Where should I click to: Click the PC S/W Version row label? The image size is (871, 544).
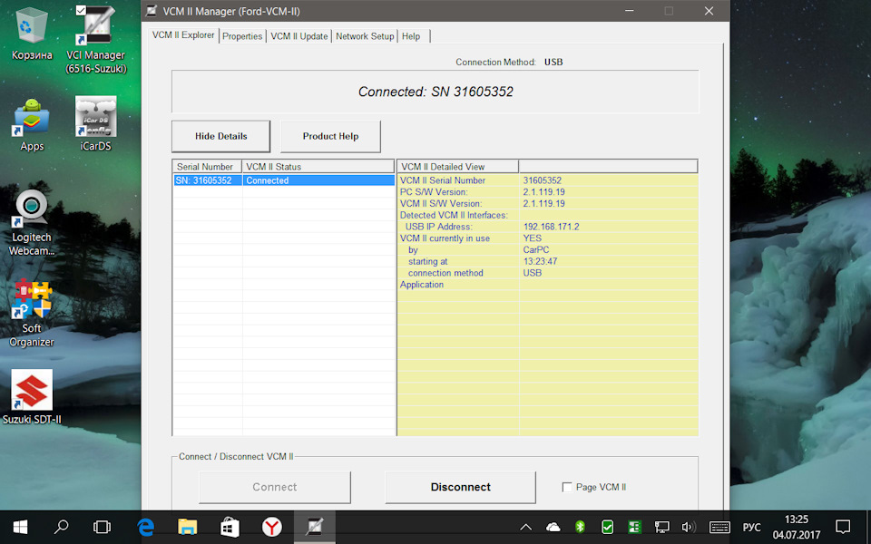click(x=434, y=192)
